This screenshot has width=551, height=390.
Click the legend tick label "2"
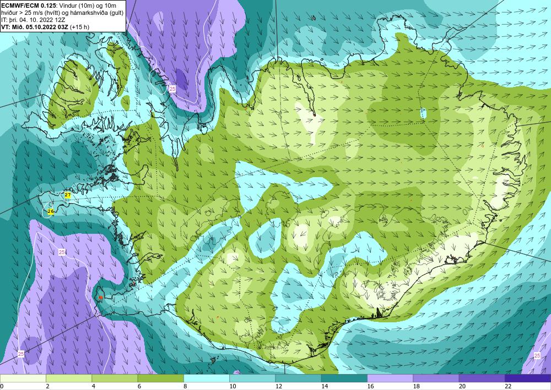[x=47, y=386]
